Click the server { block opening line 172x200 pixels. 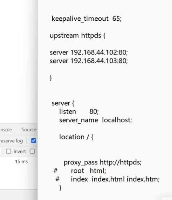tap(63, 103)
